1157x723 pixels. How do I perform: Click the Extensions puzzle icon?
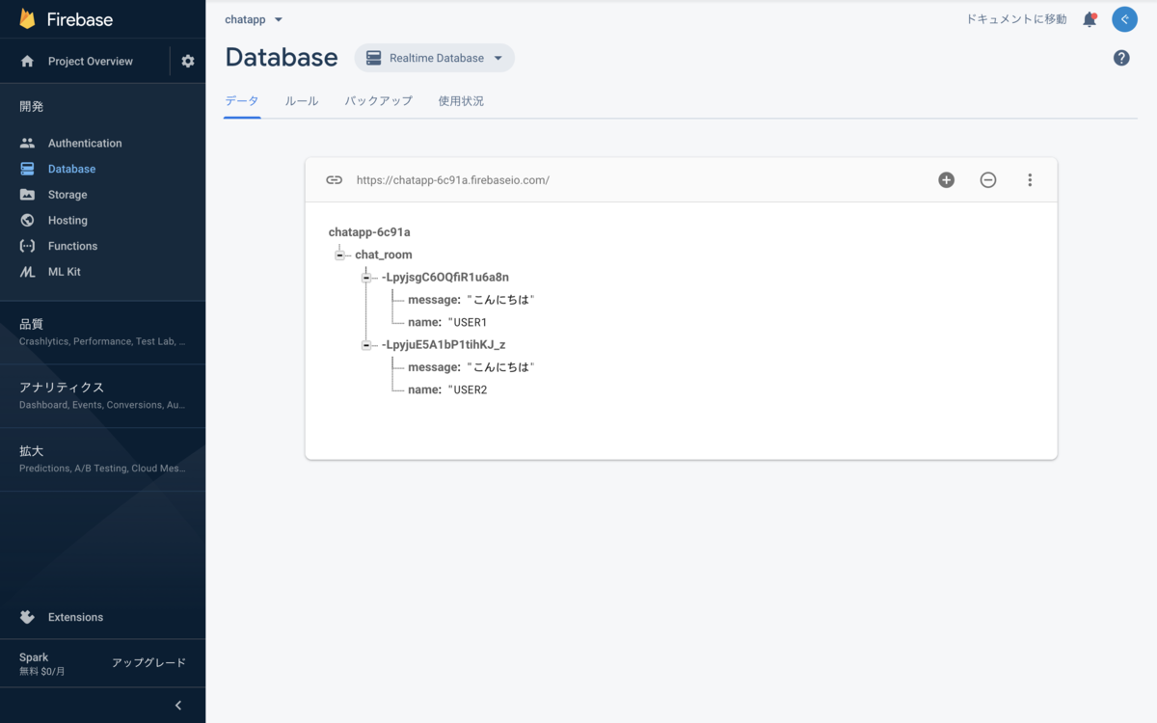click(27, 617)
